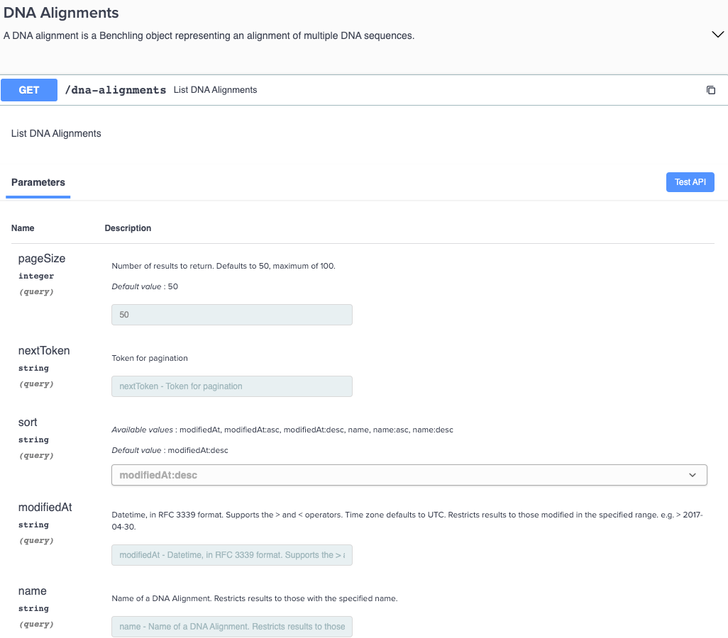Click the nextToken parameter name
This screenshot has height=638, width=728.
44,351
